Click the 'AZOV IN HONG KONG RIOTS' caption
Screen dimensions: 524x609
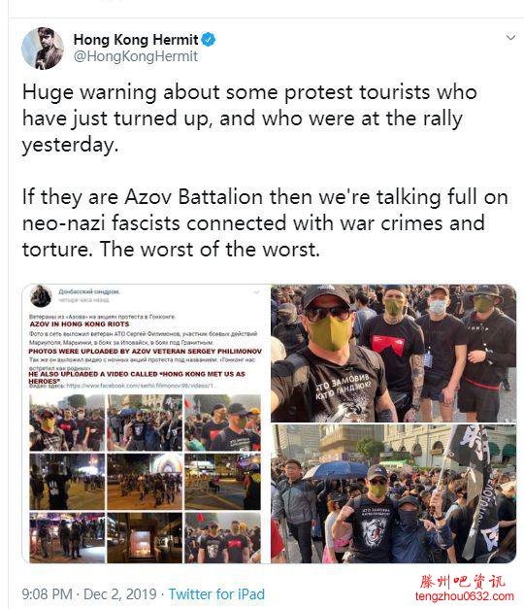coord(80,324)
